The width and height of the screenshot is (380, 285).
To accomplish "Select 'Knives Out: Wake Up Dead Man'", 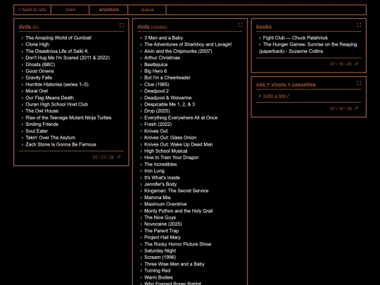I will pos(178,144).
